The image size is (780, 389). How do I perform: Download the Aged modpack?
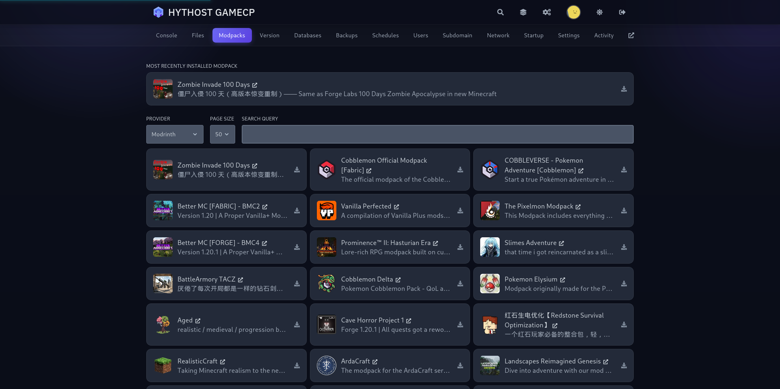(x=297, y=325)
